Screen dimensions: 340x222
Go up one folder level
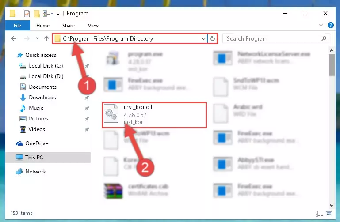point(46,38)
